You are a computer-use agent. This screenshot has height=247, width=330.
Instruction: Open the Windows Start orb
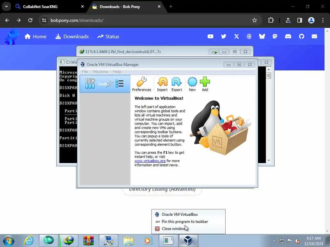[9, 241]
